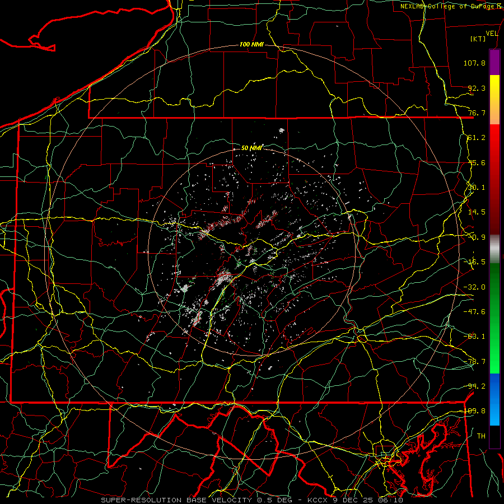This screenshot has height=504, width=504.
Task: Click the 107.8 velocity scale value
Action: (x=474, y=63)
